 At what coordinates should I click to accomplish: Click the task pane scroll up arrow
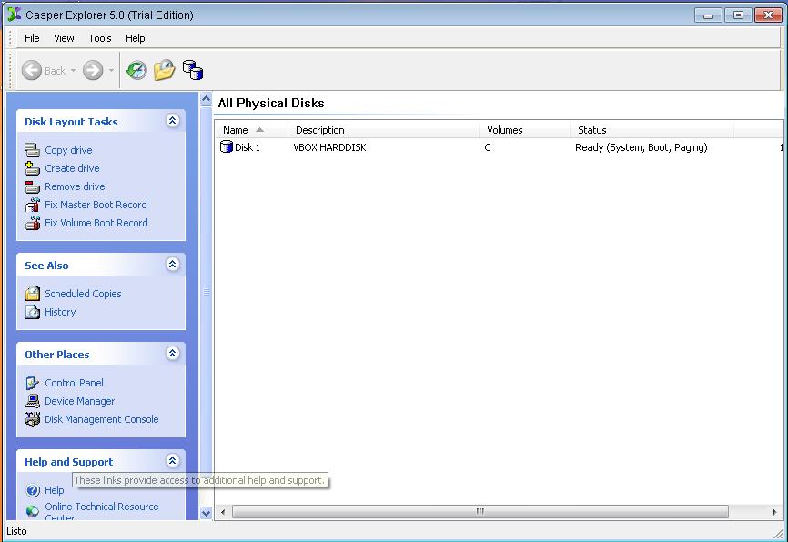coord(206,99)
